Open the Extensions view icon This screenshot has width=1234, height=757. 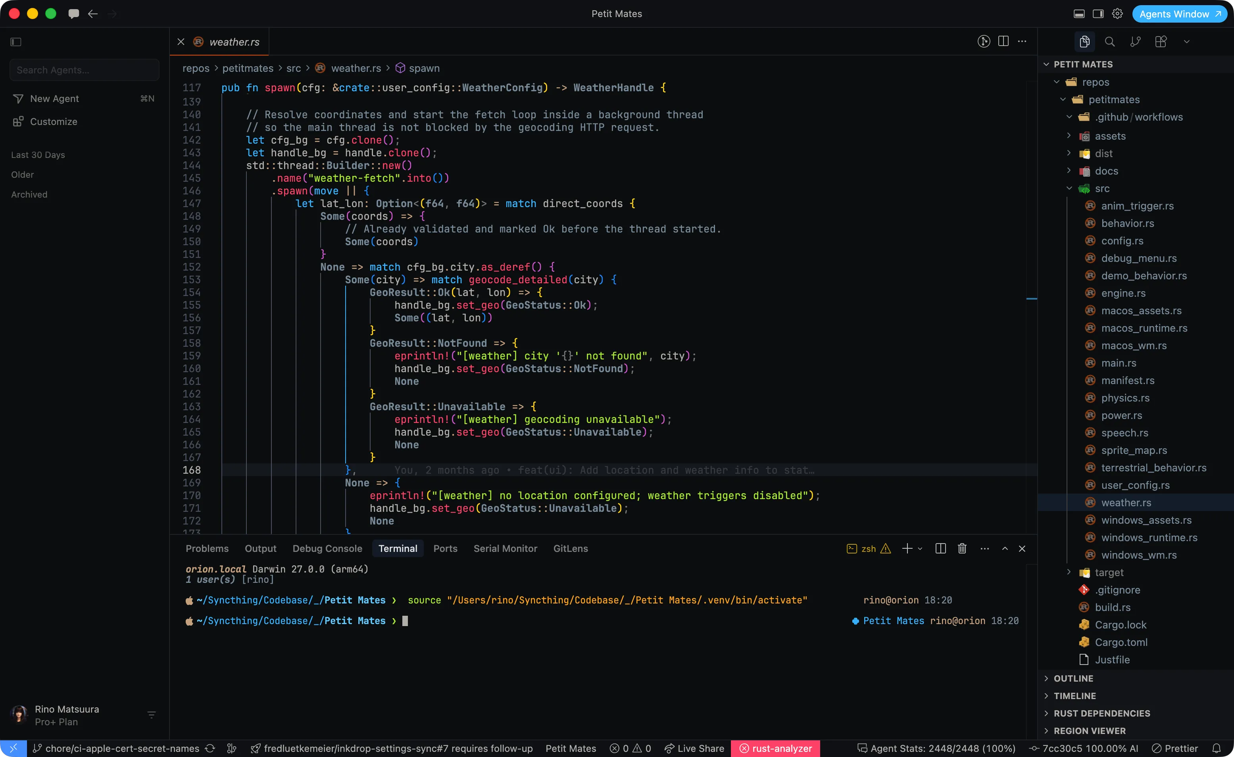coord(1160,42)
